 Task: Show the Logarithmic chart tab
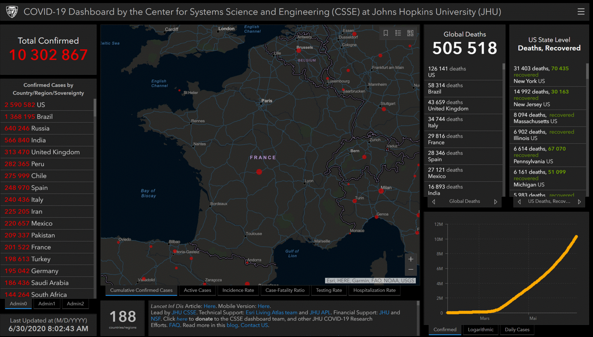481,330
